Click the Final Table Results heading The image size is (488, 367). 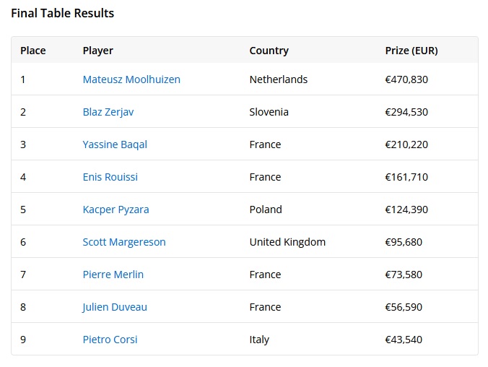(63, 13)
